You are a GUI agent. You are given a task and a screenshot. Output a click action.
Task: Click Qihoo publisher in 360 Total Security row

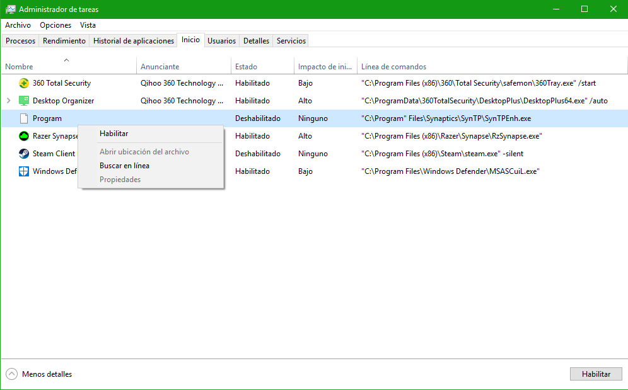click(182, 83)
